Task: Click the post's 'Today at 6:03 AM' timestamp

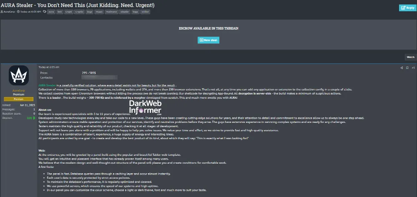Action: pos(49,67)
